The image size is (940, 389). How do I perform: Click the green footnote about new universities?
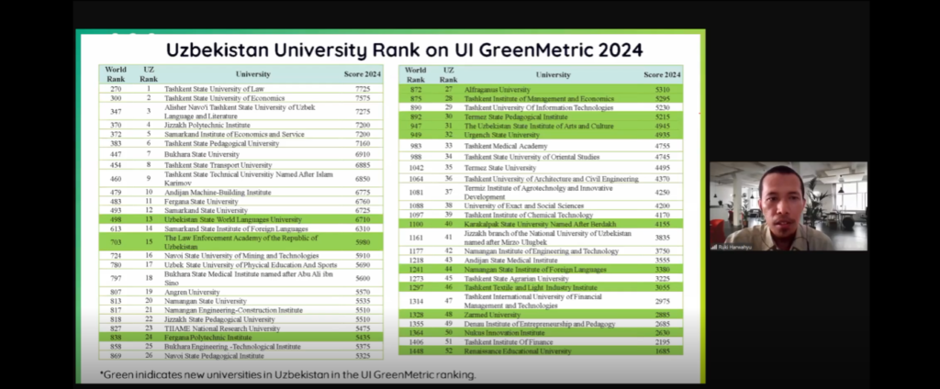(289, 374)
